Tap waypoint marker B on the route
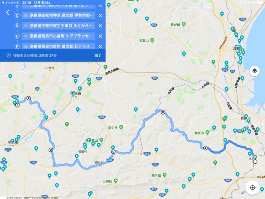Image resolution: width=265 pixels, height=199 pixels. point(163,112)
